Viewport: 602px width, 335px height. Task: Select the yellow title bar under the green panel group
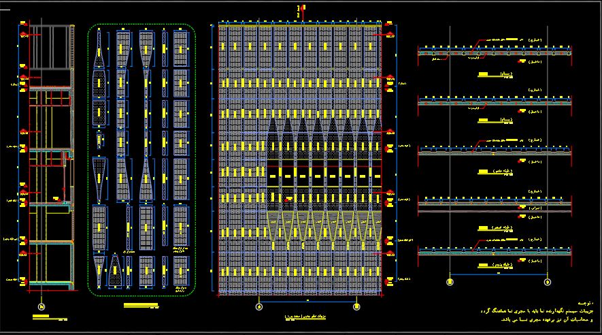click(x=141, y=305)
